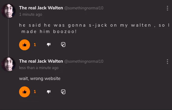The width and height of the screenshot is (172, 110).
Task: Click the "less than a minute ago" timestamp
Action: coord(39,68)
